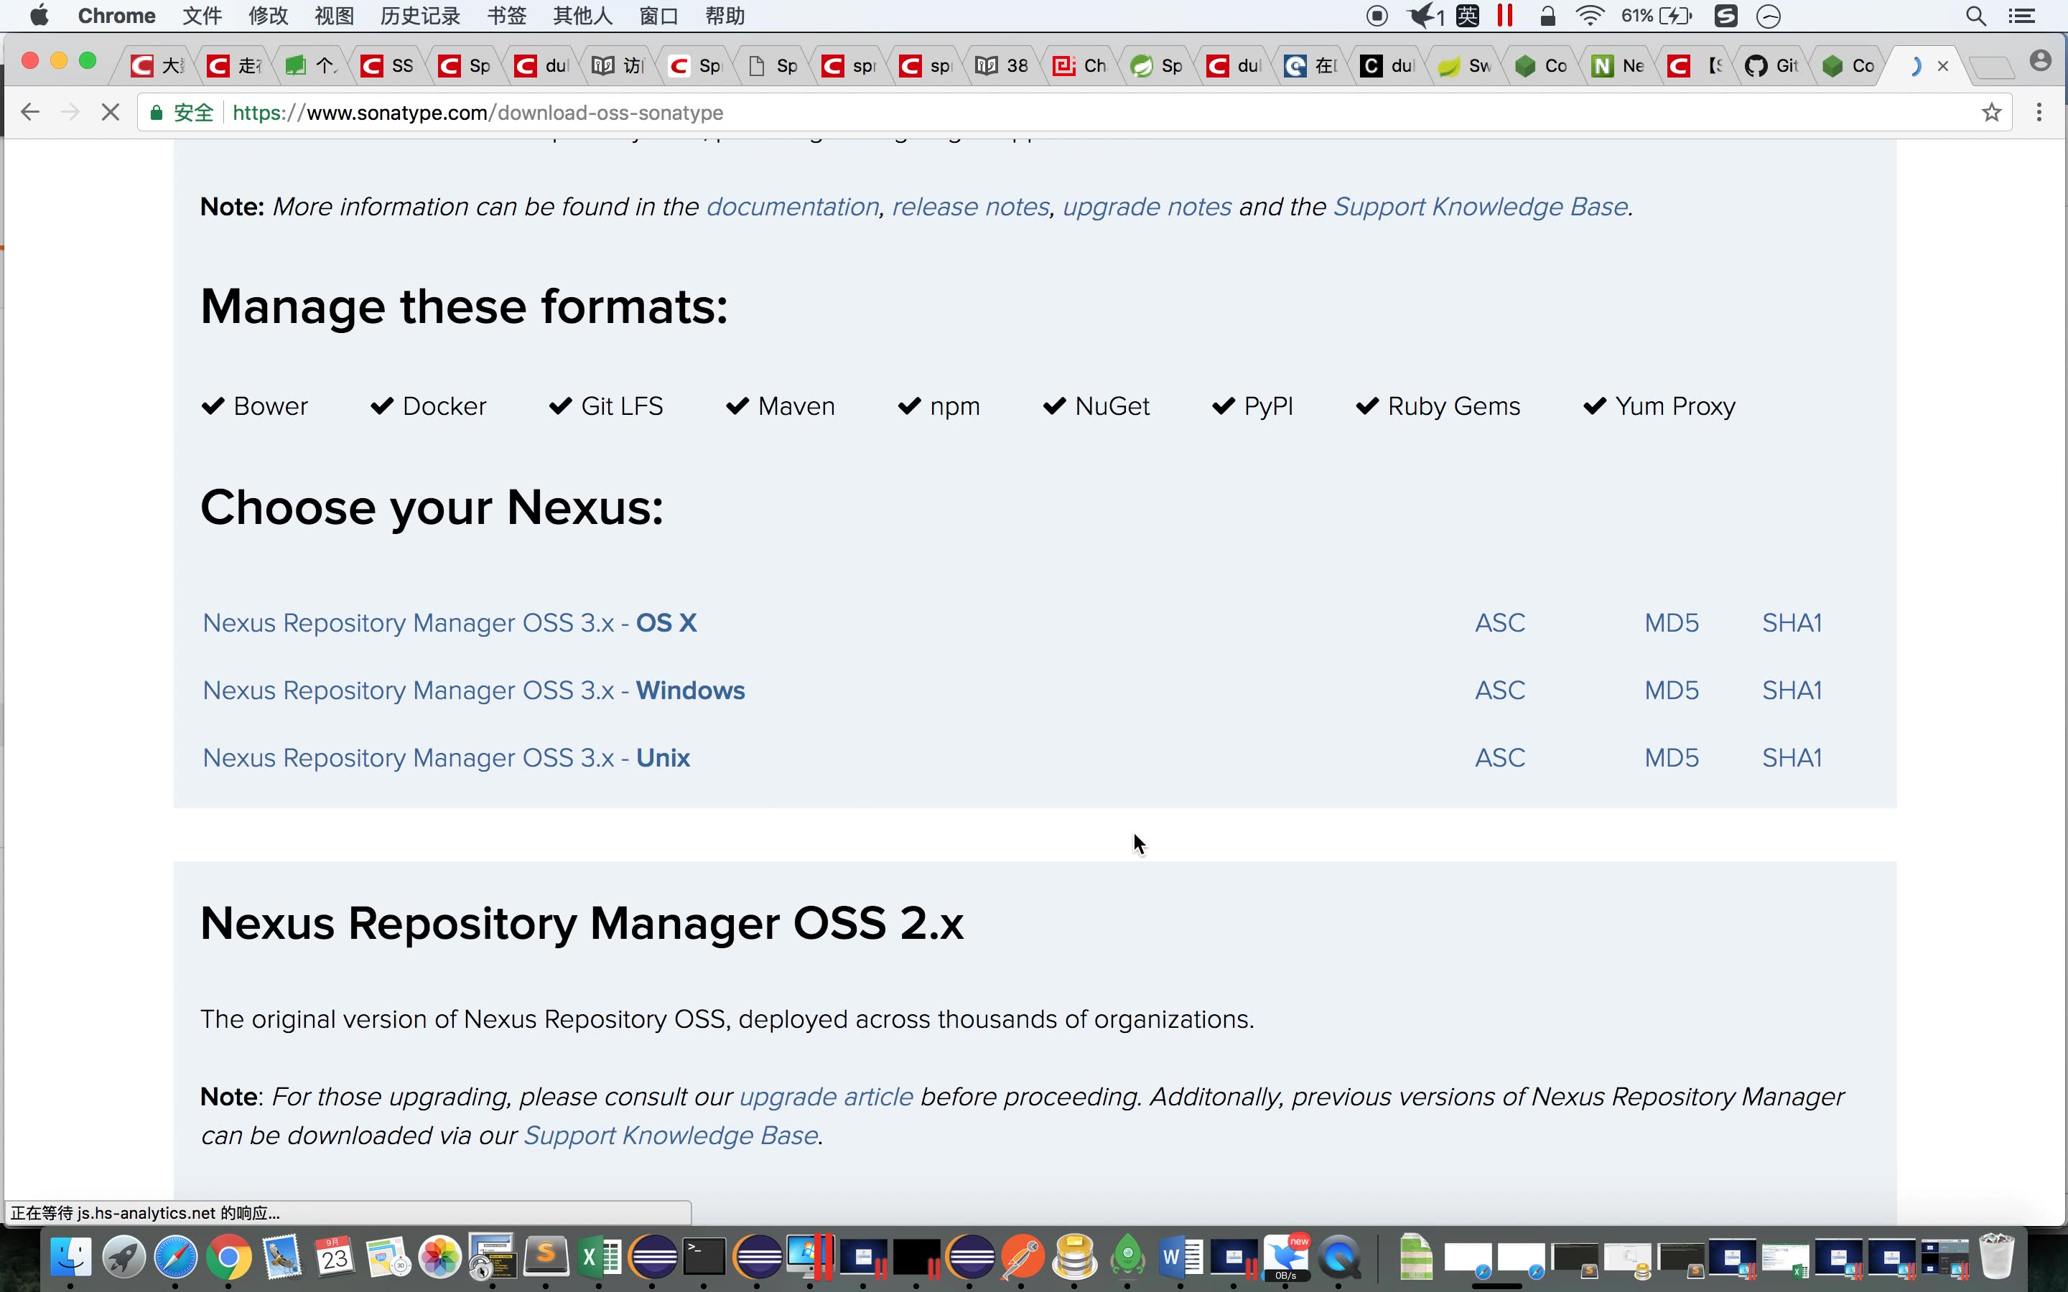Open Finder from the dock
Viewport: 2068px width, 1292px height.
[71, 1257]
